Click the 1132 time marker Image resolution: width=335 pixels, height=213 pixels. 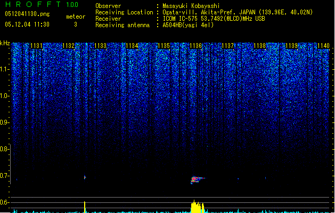point(68,46)
